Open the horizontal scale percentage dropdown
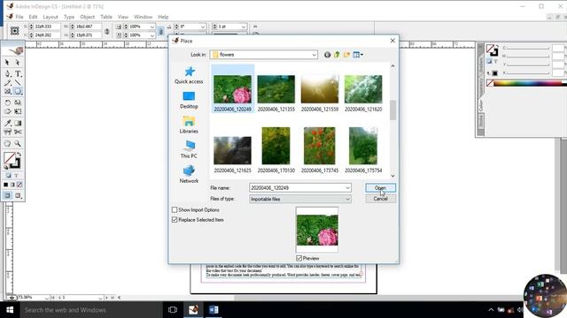Image resolution: width=567 pixels, height=318 pixels. (152, 26)
